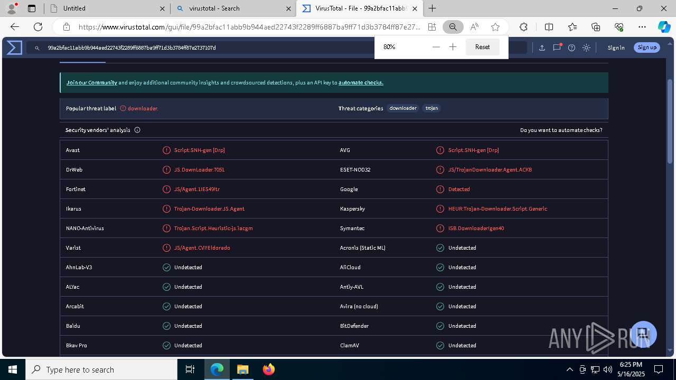Screen dimensions: 676x380
Task: Click the browser address bar URL
Action: 249,27
